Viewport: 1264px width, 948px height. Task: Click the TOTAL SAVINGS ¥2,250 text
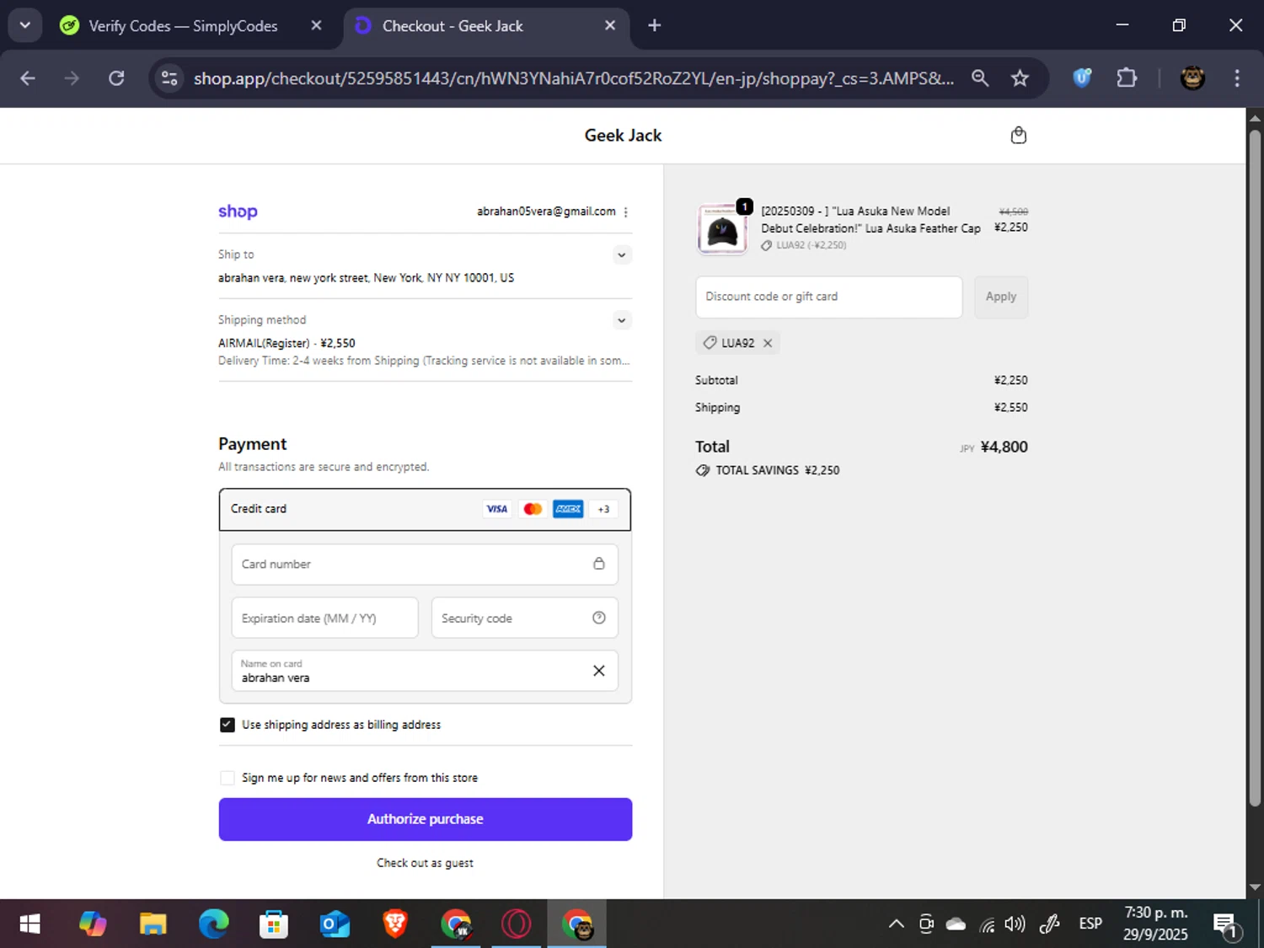coord(777,470)
